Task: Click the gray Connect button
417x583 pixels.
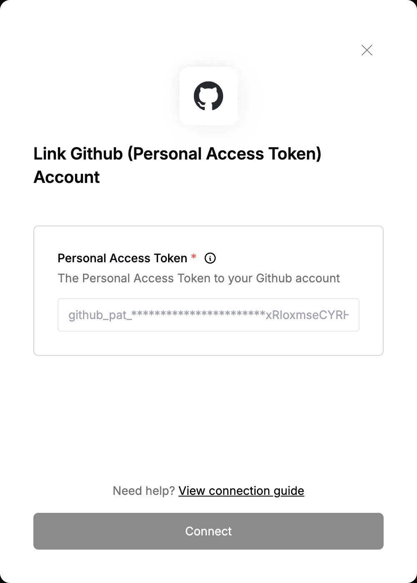Action: [x=208, y=531]
